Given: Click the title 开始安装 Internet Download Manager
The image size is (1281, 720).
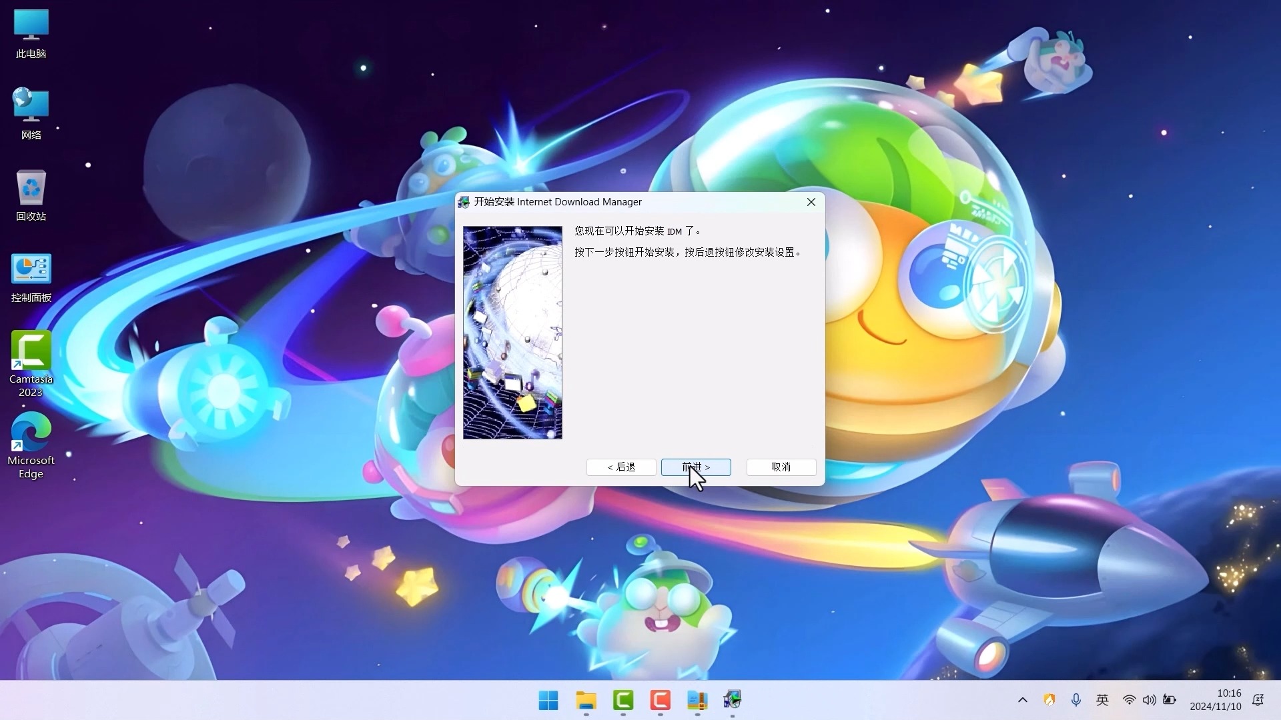Looking at the screenshot, I should [x=558, y=202].
